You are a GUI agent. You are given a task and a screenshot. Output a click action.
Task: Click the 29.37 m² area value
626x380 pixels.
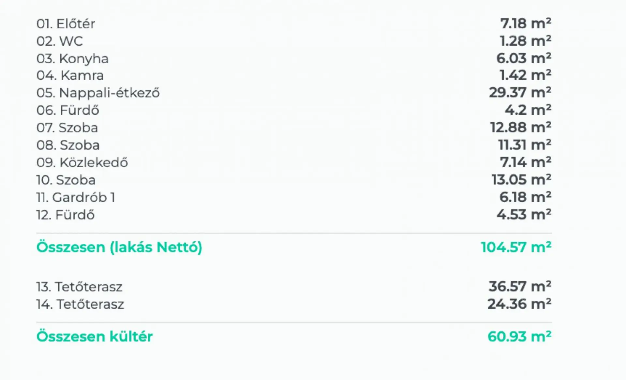click(x=520, y=93)
